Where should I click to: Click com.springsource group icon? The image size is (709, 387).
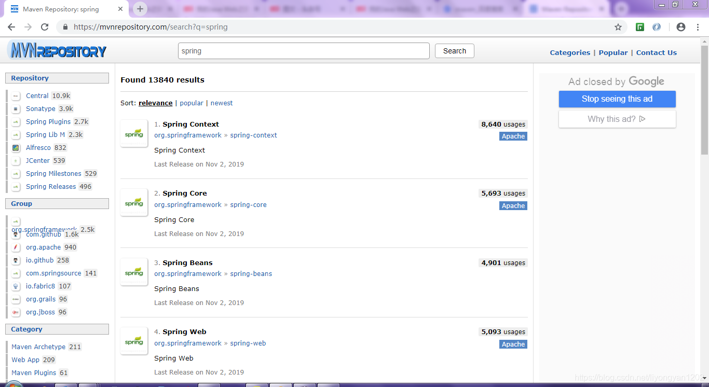coord(16,273)
